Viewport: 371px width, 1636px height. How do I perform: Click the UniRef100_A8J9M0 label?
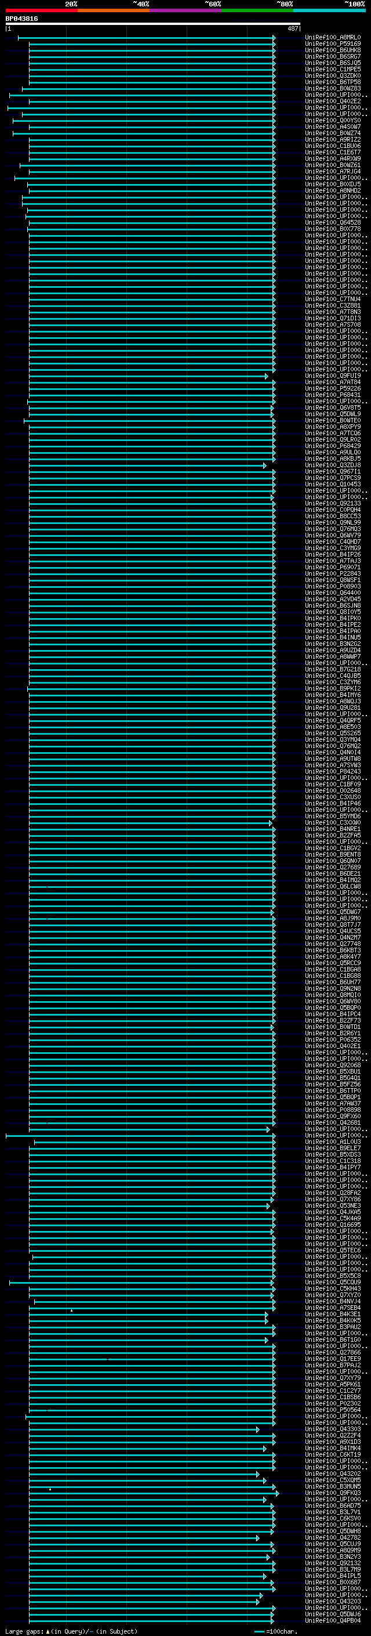click(x=332, y=918)
